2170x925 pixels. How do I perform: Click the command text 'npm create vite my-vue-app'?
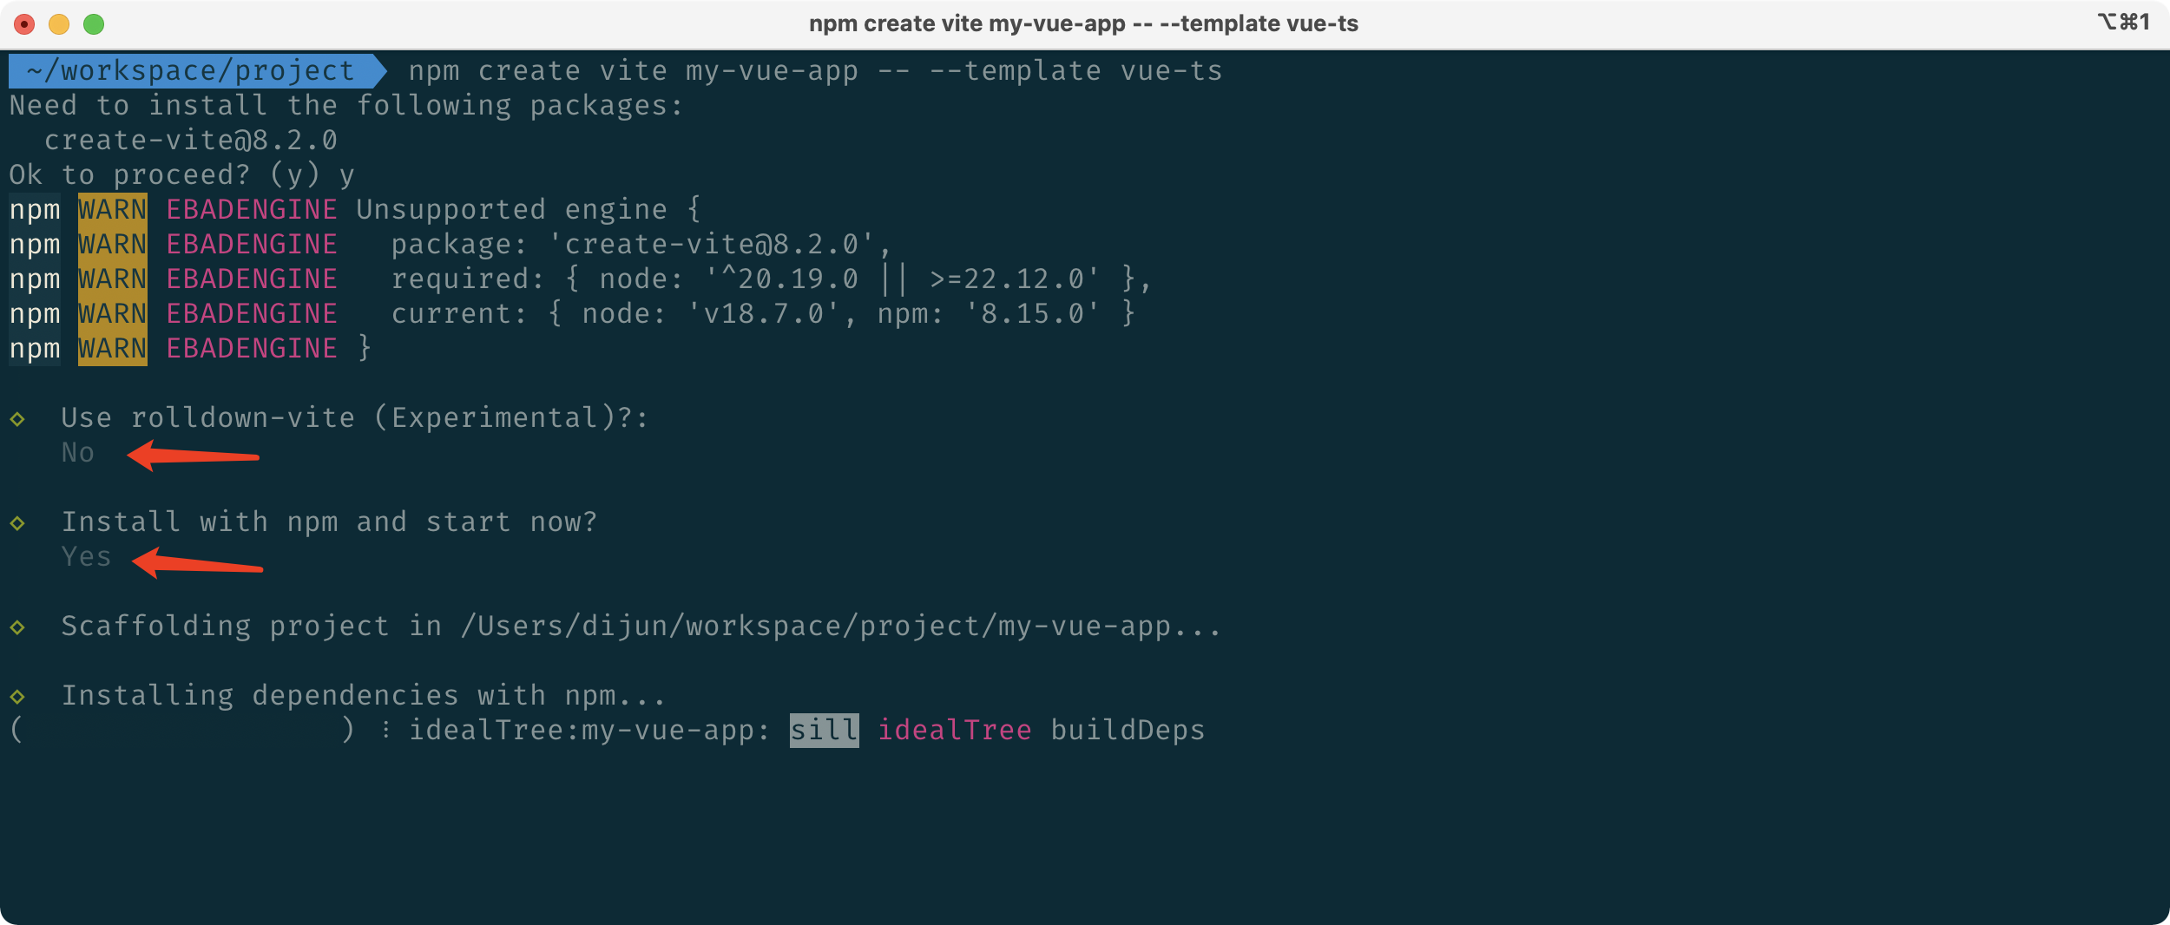point(634,71)
